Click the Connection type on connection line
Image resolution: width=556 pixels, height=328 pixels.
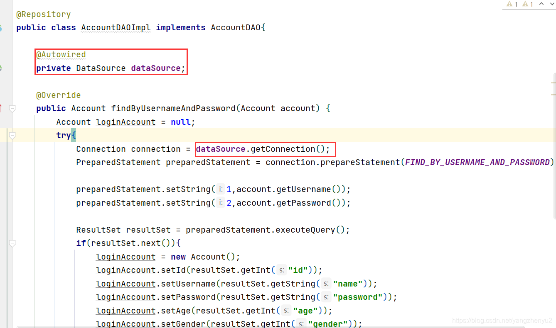[x=101, y=149]
